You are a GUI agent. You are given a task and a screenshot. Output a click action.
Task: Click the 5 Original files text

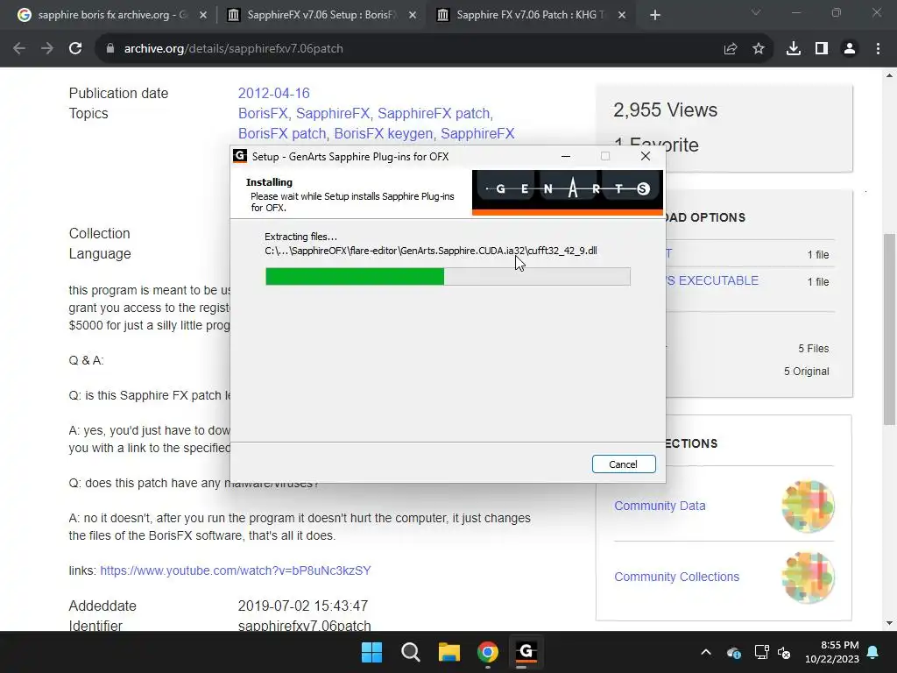click(806, 372)
